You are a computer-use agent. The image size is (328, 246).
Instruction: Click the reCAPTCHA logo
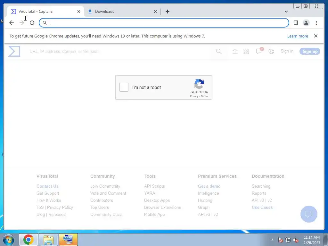pyautogui.click(x=199, y=84)
